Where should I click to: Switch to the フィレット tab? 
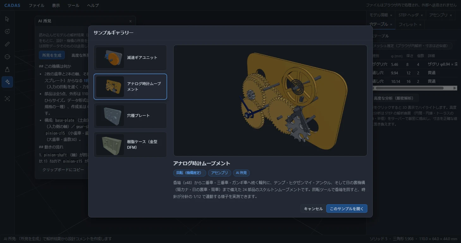(x=408, y=25)
